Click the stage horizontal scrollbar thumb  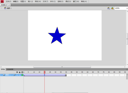pos(62,67)
